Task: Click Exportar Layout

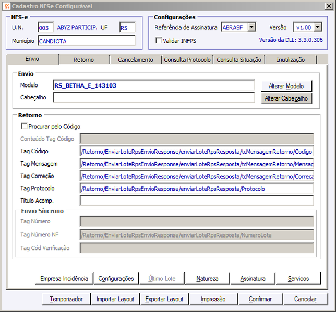Action: tap(164, 299)
